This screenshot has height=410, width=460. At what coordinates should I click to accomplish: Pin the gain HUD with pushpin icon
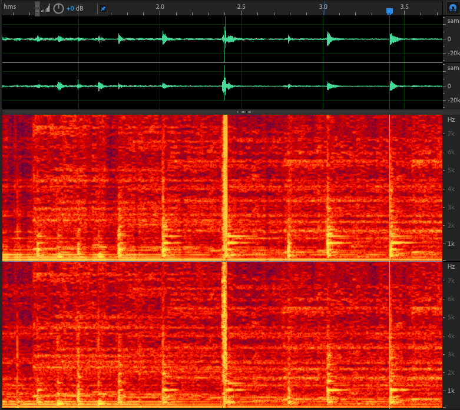click(x=103, y=9)
